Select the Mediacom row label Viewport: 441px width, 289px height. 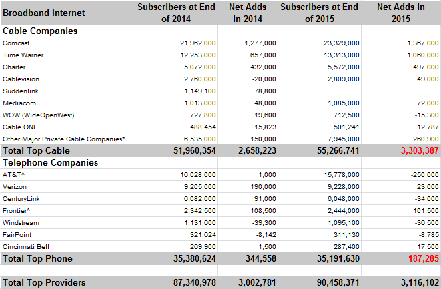(x=19, y=103)
